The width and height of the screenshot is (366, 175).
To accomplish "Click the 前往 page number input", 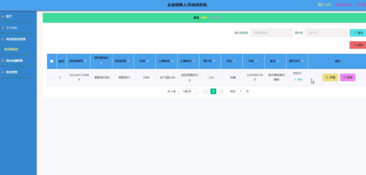I will (x=241, y=91).
